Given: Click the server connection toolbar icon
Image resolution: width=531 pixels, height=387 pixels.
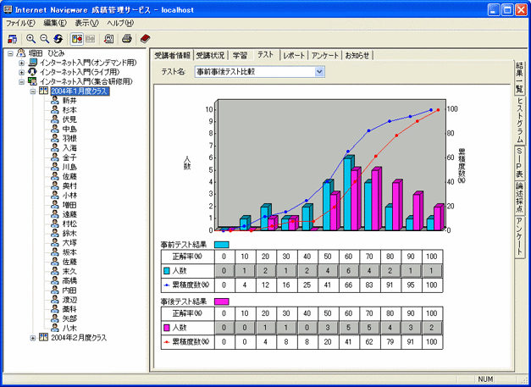Looking at the screenshot, I should point(11,39).
